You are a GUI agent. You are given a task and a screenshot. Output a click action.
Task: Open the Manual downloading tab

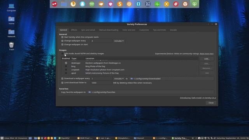109,30
